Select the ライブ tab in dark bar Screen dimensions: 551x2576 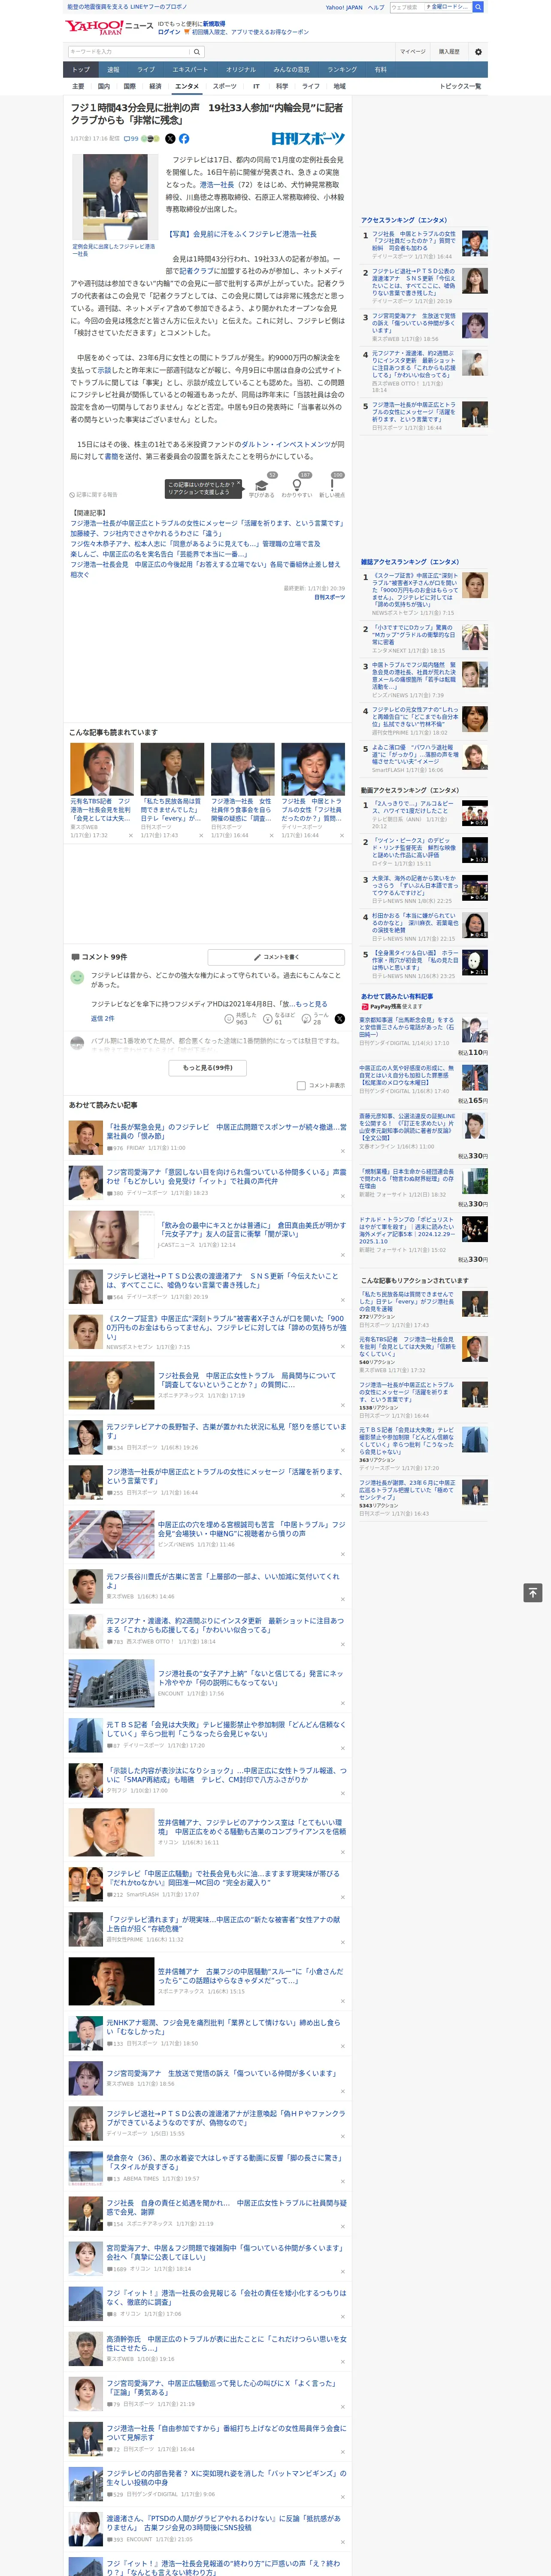pyautogui.click(x=146, y=70)
